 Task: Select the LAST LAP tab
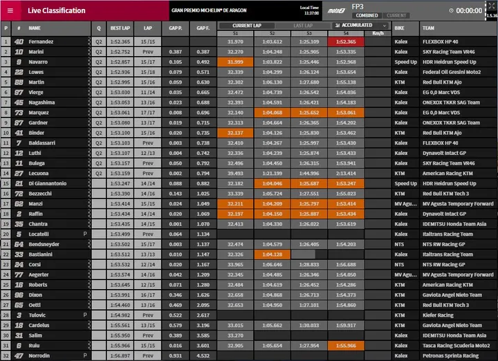click(x=303, y=26)
